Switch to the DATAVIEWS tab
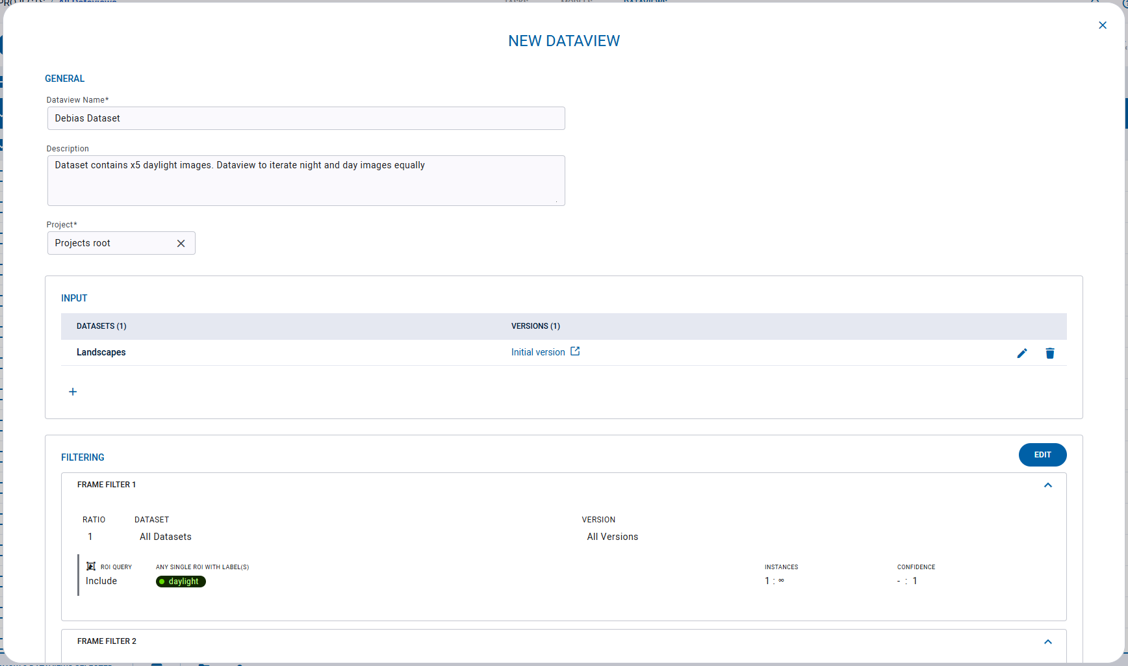This screenshot has width=1128, height=666. point(645,2)
